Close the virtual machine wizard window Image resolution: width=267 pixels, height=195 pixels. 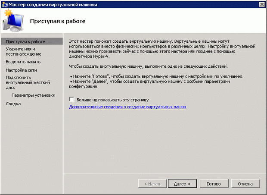[x=261, y=4]
